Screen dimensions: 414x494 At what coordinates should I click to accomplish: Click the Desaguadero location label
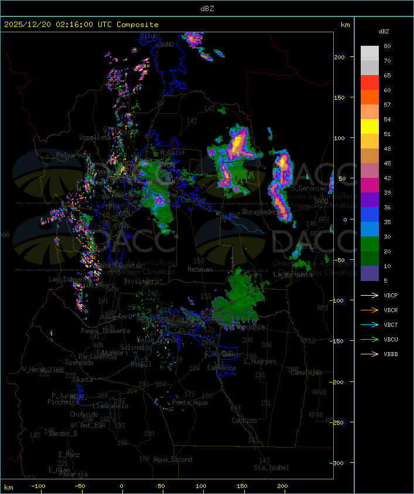260,212
